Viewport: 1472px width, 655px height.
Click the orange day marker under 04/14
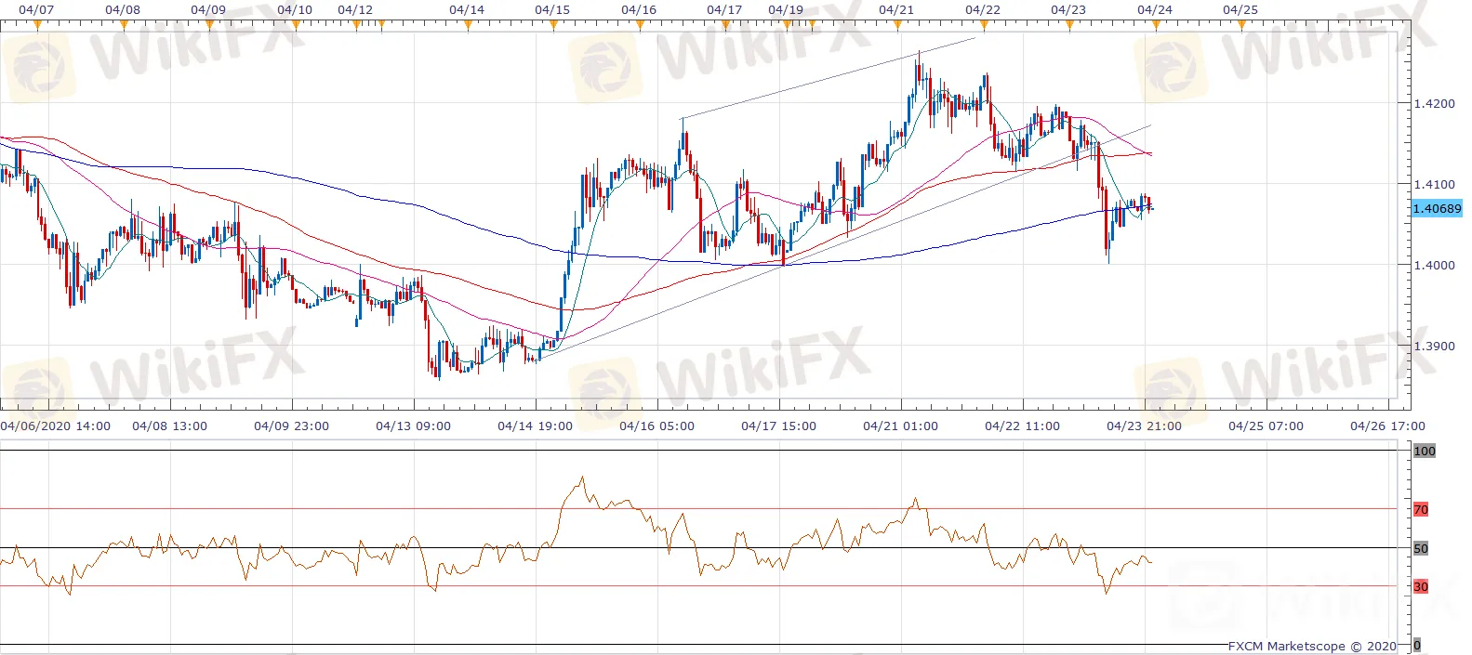(468, 26)
